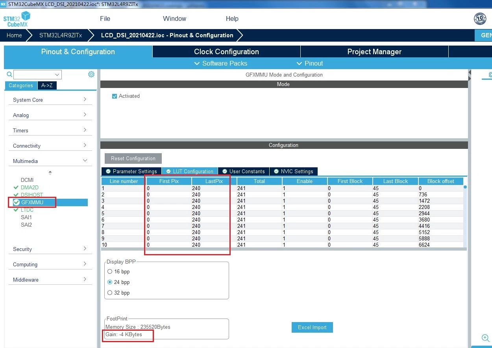Open the Window menu
The width and height of the screenshot is (492, 348).
(x=174, y=18)
